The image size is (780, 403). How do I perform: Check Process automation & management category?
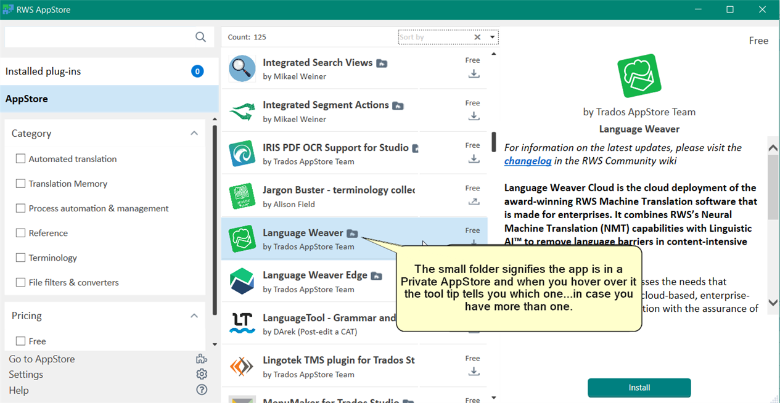click(20, 208)
